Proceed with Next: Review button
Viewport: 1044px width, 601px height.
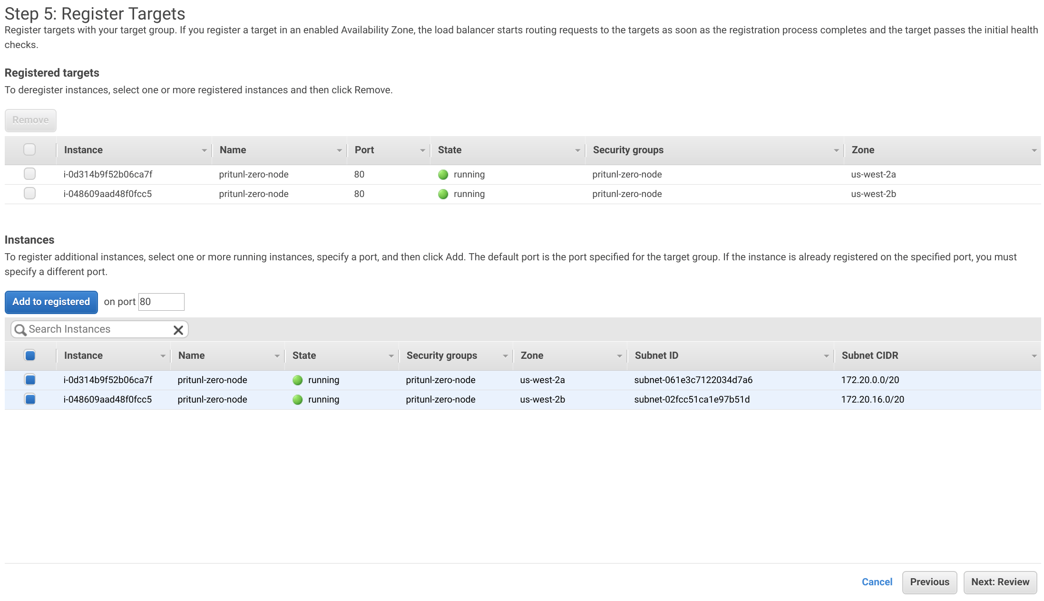pyautogui.click(x=1000, y=582)
